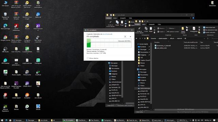Open OBS Studio desktop shortcut

click(x=5, y=50)
